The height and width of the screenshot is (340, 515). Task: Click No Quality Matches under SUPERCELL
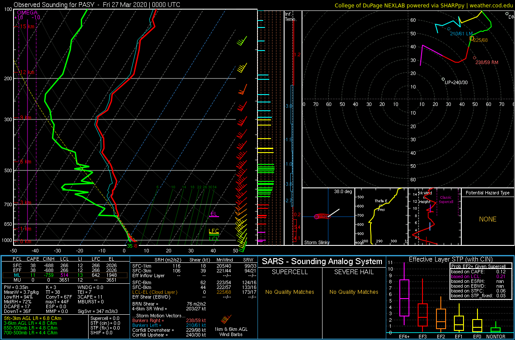pos(290,292)
